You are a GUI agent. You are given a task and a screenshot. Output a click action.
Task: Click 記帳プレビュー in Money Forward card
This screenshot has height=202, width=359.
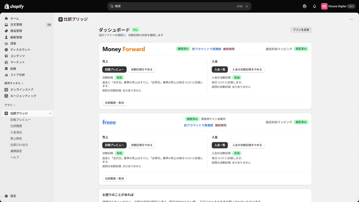click(114, 69)
